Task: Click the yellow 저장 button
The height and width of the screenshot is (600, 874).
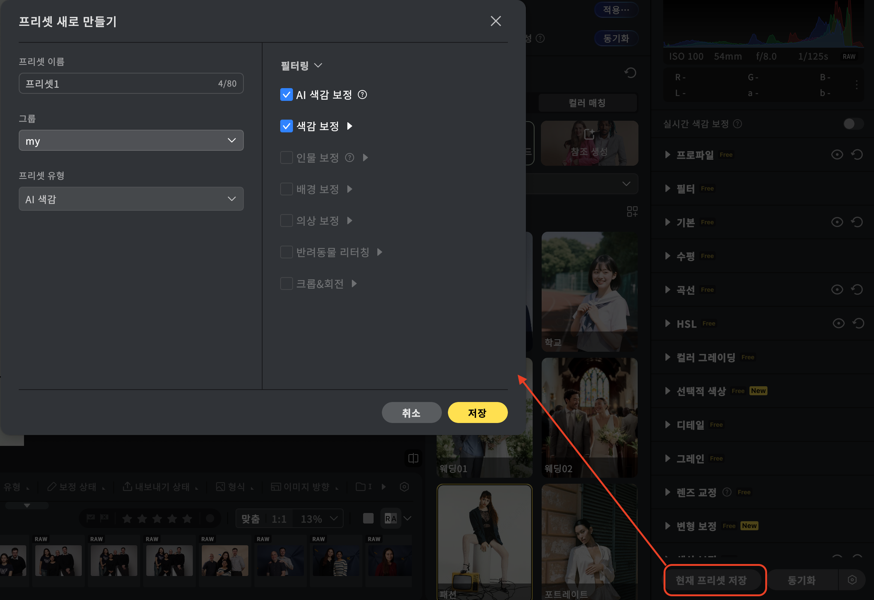Action: tap(477, 412)
